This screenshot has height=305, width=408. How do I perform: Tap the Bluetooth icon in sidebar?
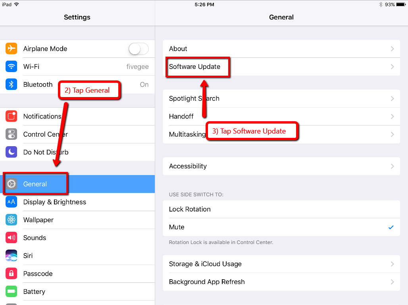[12, 84]
